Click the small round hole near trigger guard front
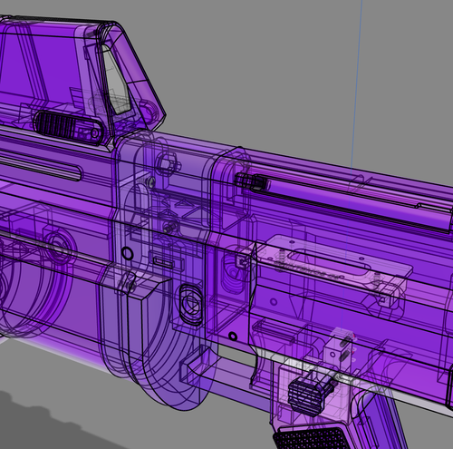This screenshot has width=453, height=449. coord(233,336)
